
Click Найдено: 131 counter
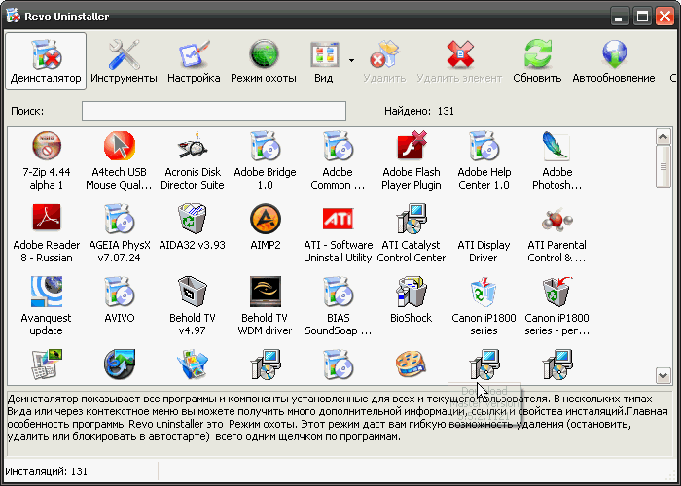pos(419,111)
